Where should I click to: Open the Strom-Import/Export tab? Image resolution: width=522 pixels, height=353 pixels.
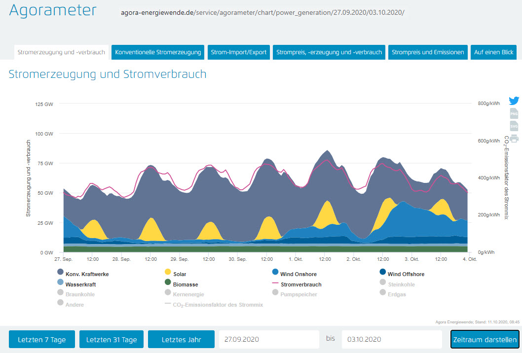tap(238, 52)
